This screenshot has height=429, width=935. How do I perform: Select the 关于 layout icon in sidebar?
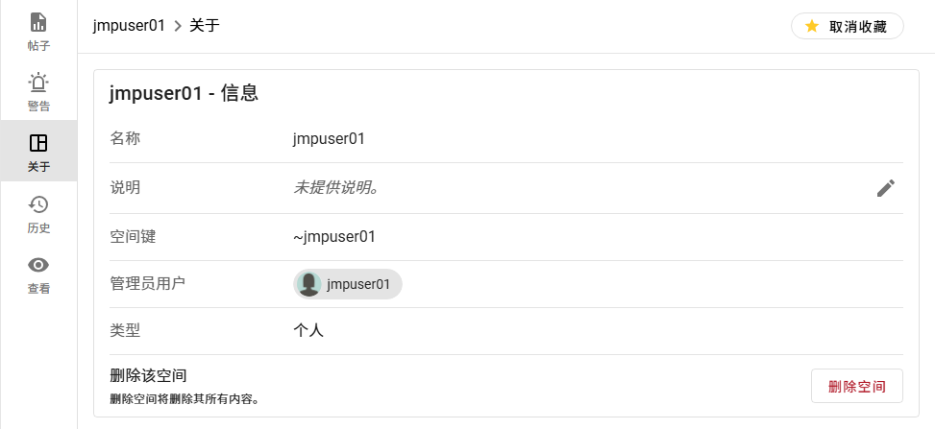pyautogui.click(x=38, y=143)
